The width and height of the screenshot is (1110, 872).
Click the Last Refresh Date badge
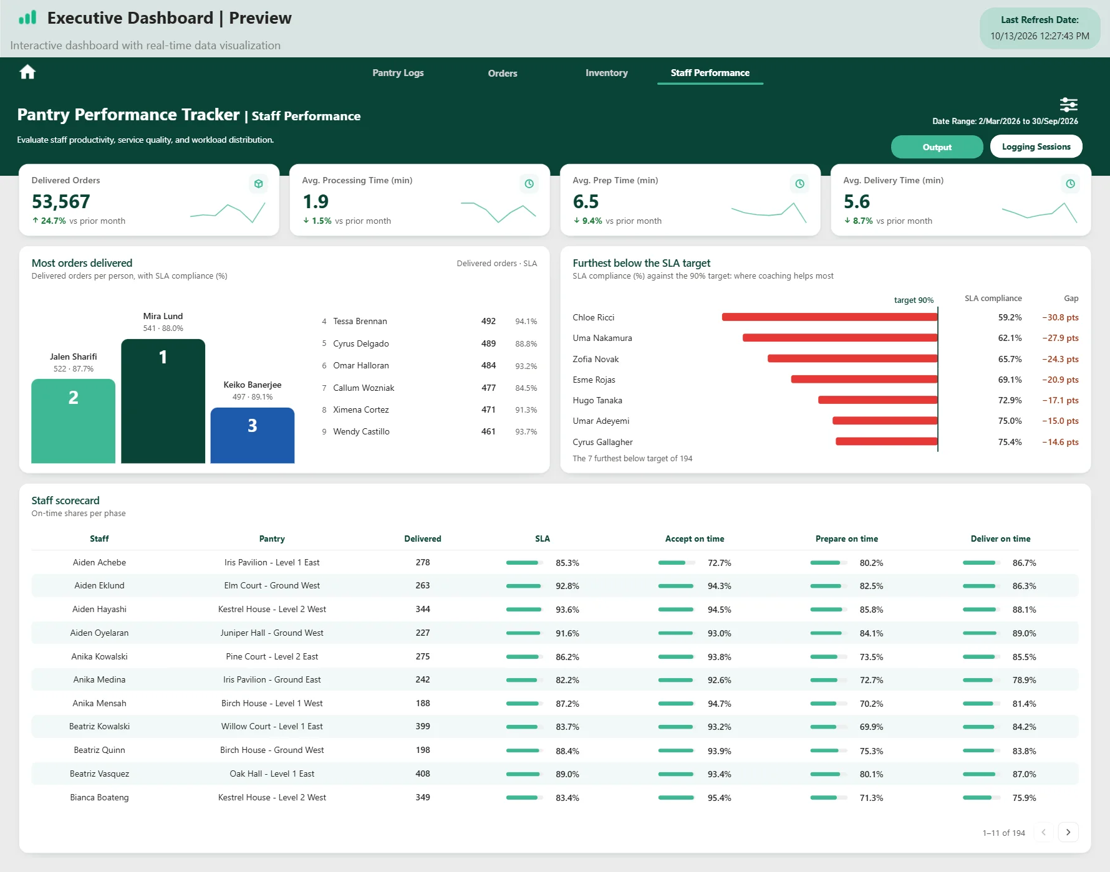coord(1040,28)
